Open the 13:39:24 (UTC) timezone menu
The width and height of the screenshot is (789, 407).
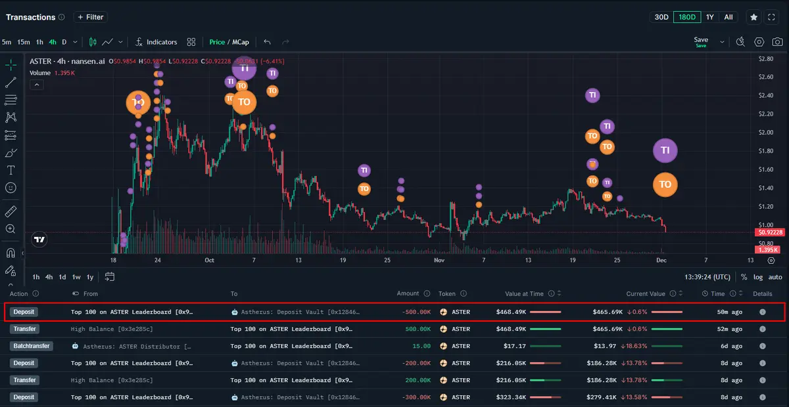[707, 277]
